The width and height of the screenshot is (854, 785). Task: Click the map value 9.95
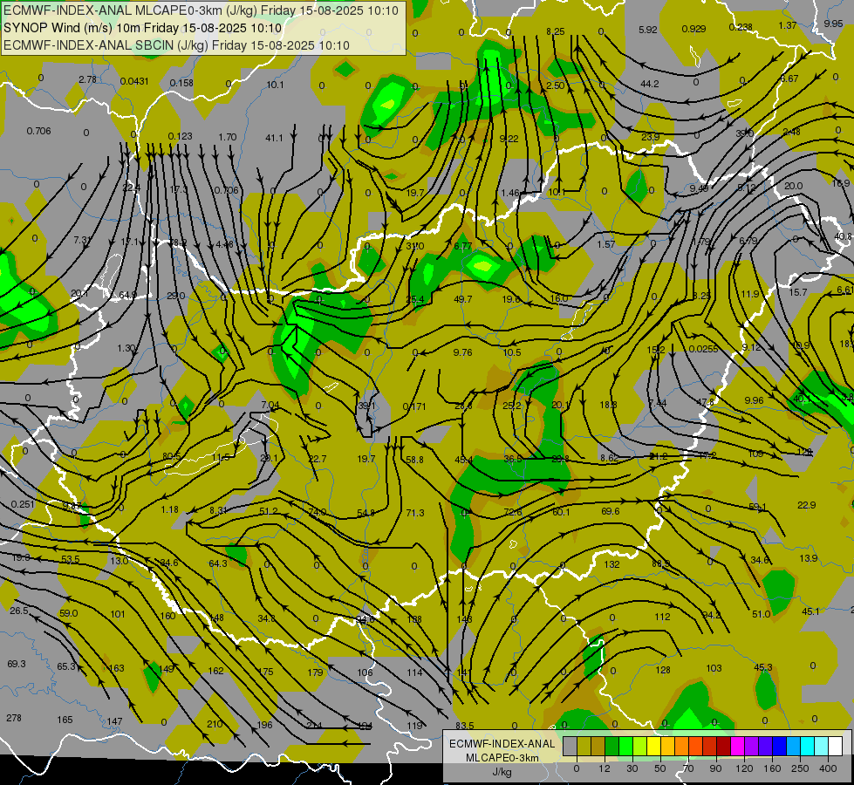pos(833,24)
